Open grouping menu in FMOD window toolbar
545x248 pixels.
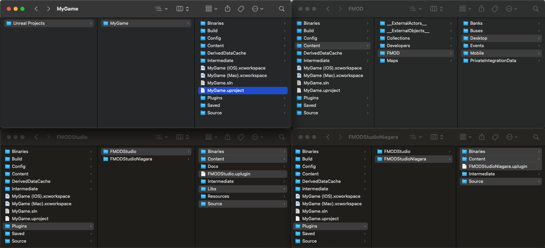pyautogui.click(x=465, y=9)
